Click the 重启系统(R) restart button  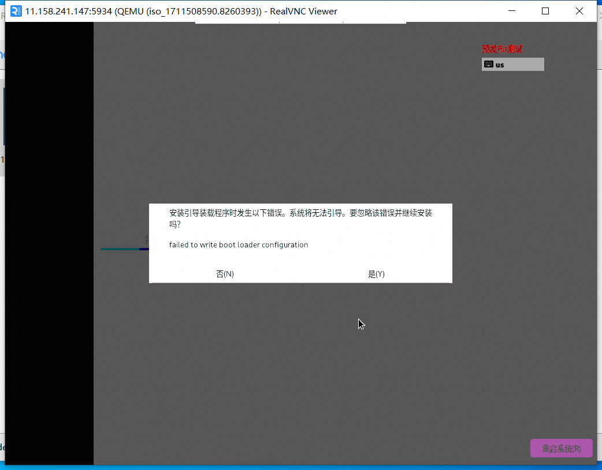pos(561,449)
